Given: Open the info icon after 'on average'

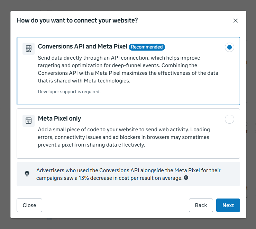Looking at the screenshot, I should pos(186,178).
